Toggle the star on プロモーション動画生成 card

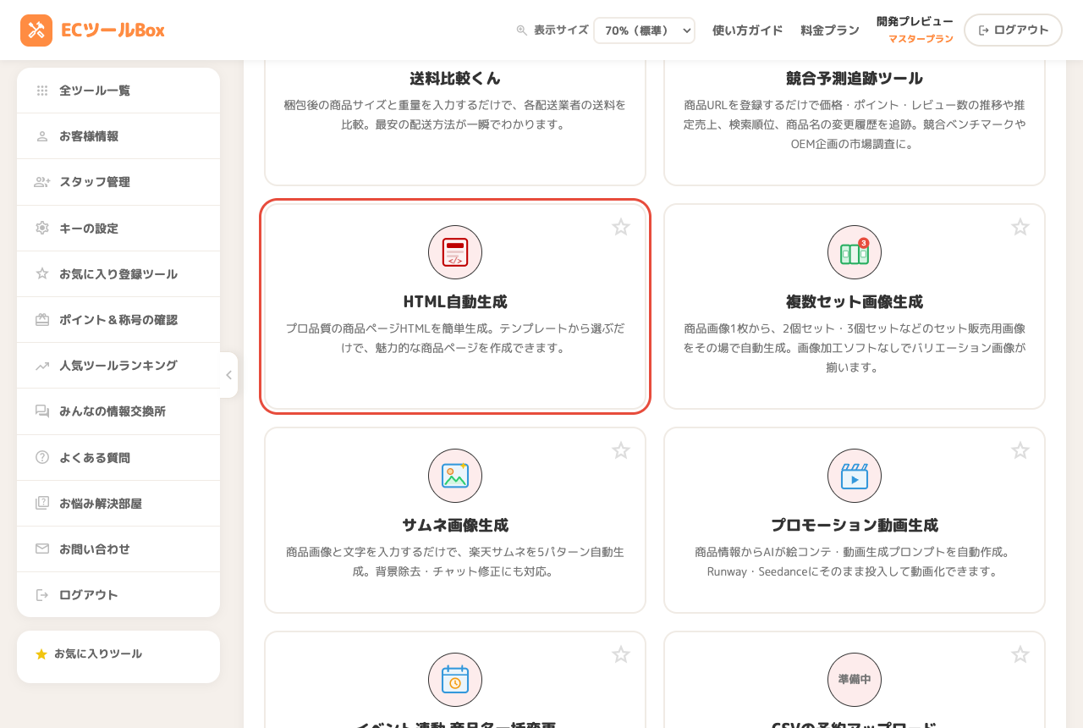1020,450
